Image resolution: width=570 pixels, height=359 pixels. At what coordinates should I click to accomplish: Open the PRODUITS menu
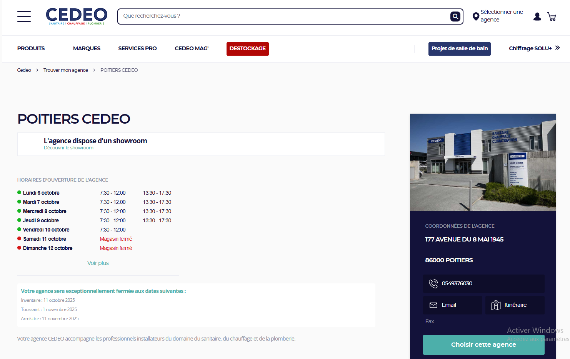click(x=31, y=48)
